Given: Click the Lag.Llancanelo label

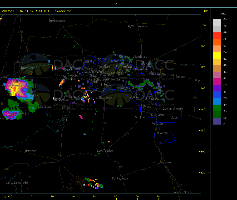Looking at the screenshot, I should (17, 183).
